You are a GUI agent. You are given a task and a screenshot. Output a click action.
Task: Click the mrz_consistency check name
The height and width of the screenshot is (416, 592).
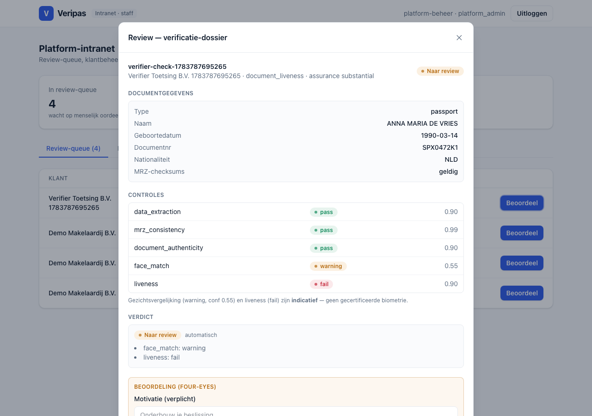point(159,230)
